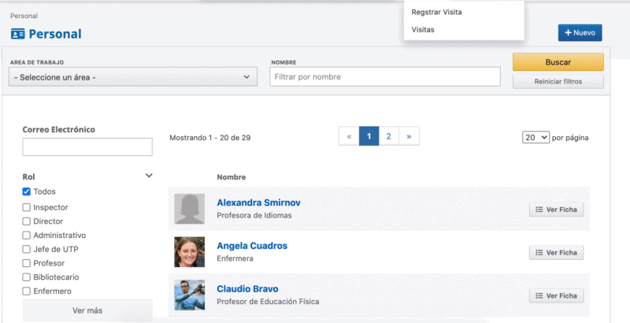630x323 pixels.
Task: Uncheck the Todos role checkbox
Action: 27,191
